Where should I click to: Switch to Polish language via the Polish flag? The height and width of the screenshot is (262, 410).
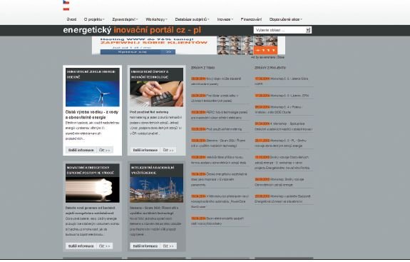point(66,9)
